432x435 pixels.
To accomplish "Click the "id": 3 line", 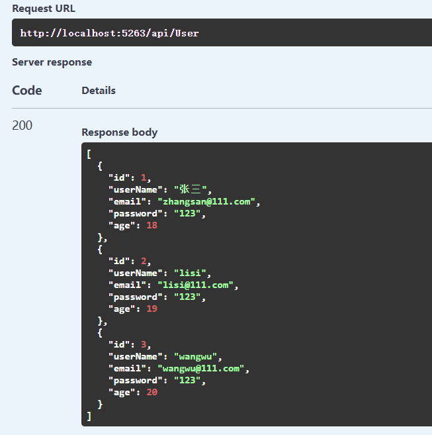I will pyautogui.click(x=130, y=344).
